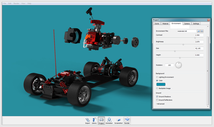Open the Animation timeline

[x=109, y=121]
